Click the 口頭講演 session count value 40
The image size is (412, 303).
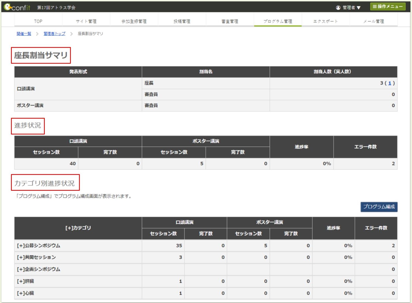73,164
